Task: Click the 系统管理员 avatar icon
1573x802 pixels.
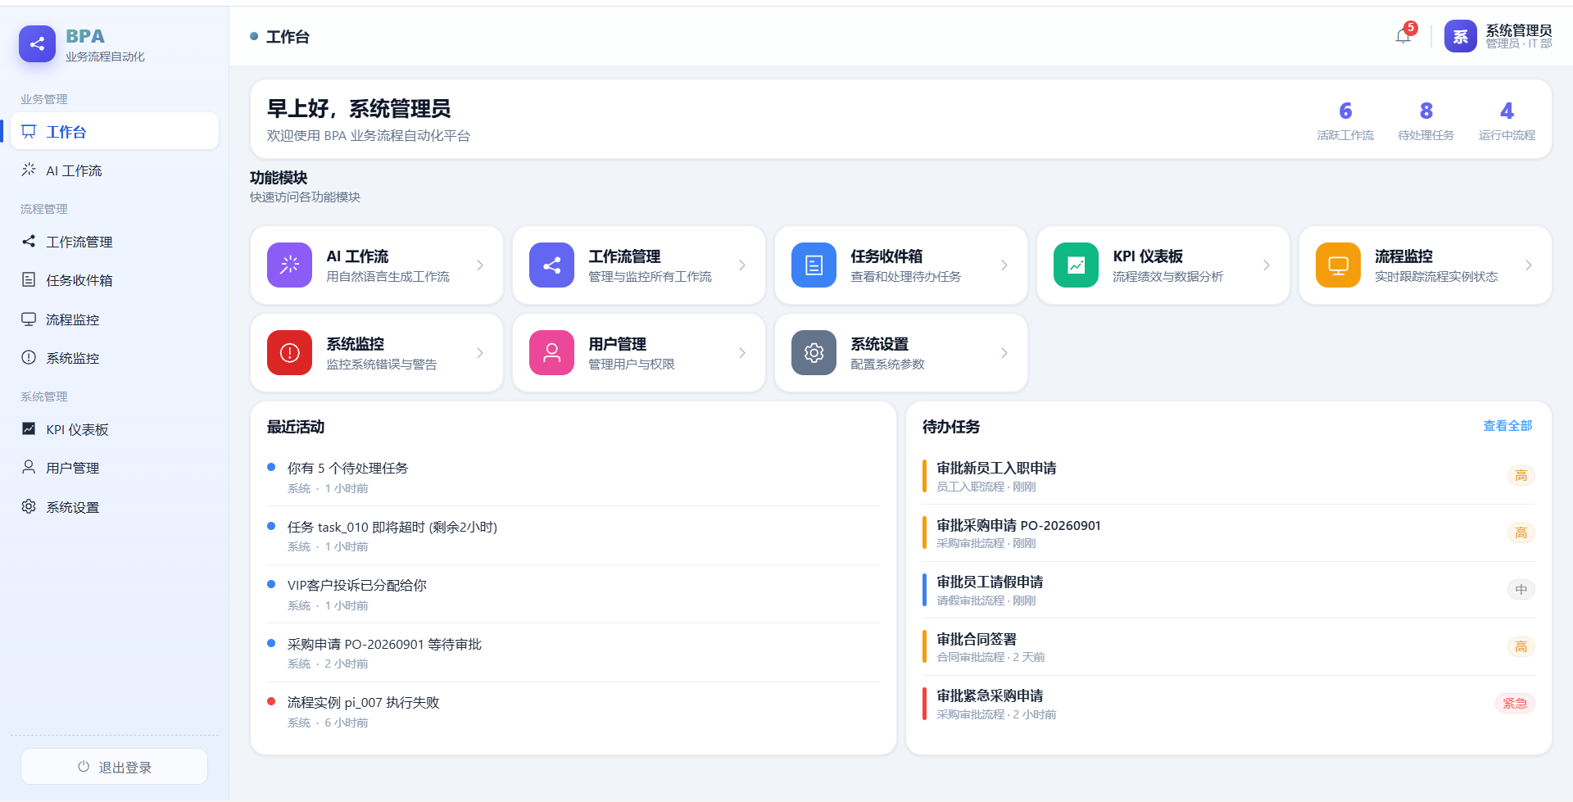Action: click(1460, 36)
